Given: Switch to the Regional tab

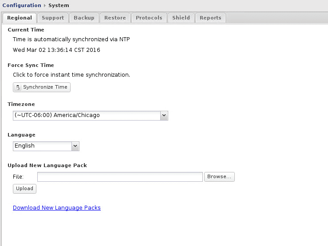Looking at the screenshot, I should [x=20, y=18].
